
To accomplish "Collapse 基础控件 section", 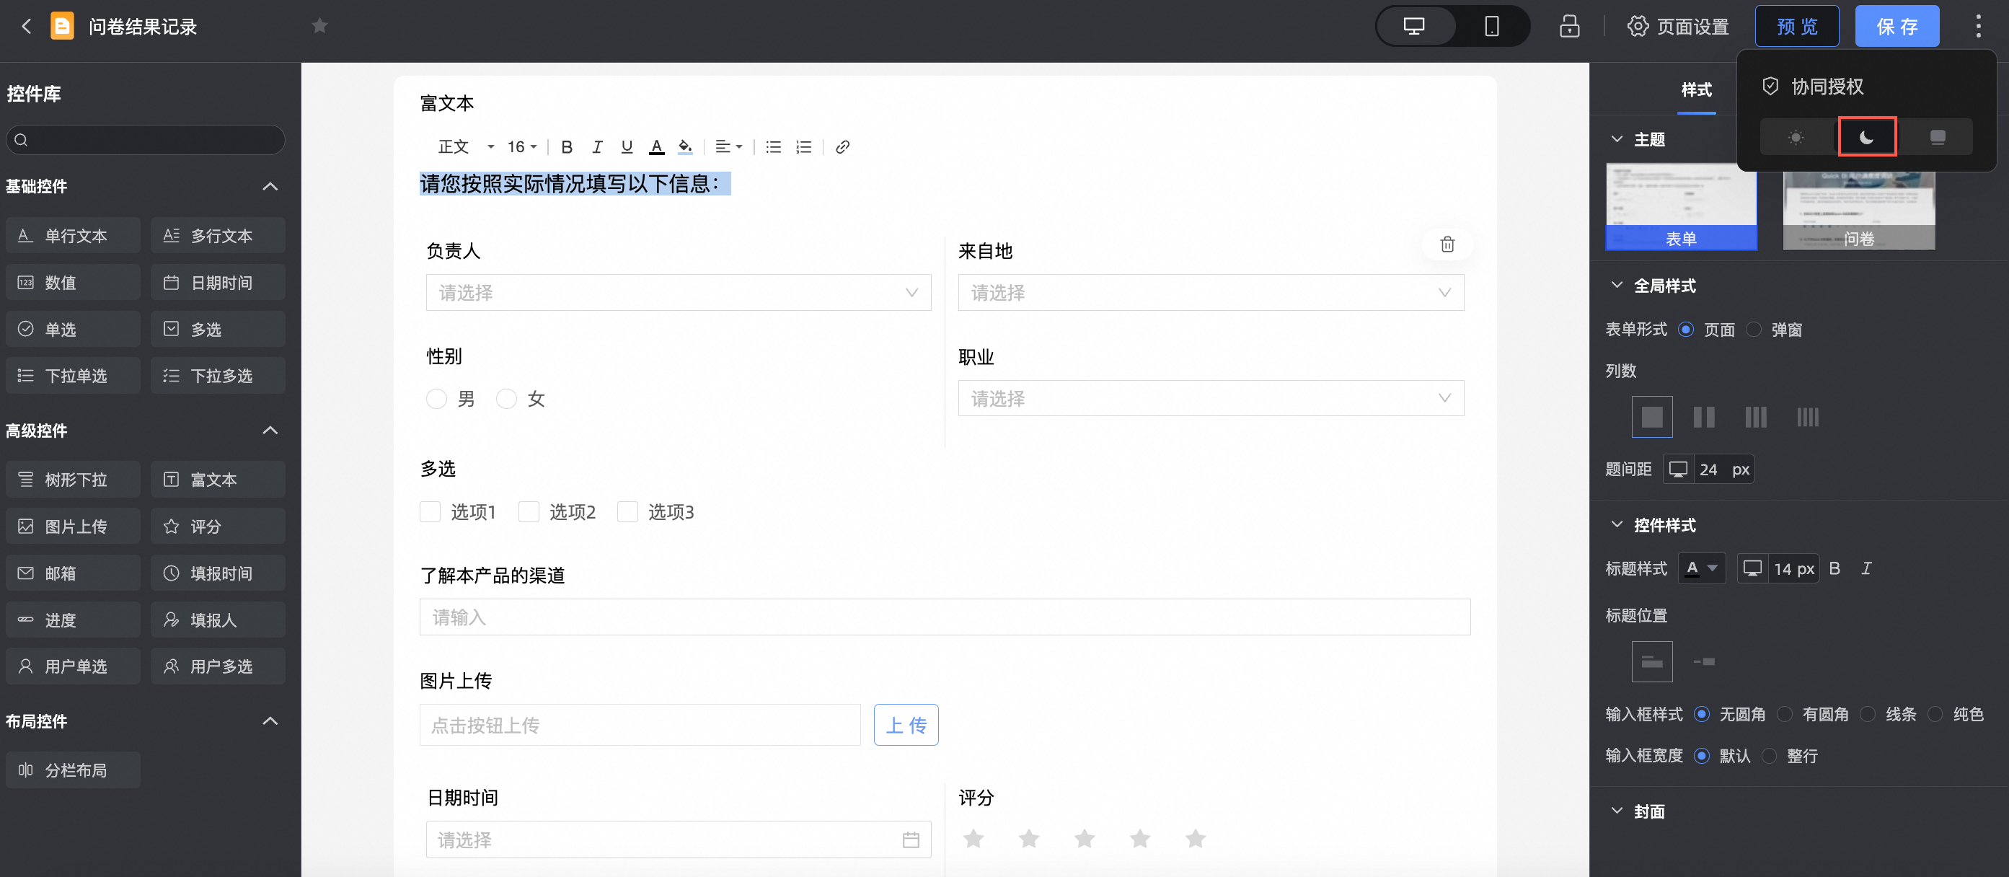I will coord(270,185).
